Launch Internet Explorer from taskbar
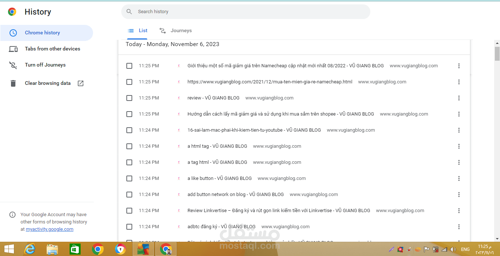The image size is (500, 256). tap(30, 249)
